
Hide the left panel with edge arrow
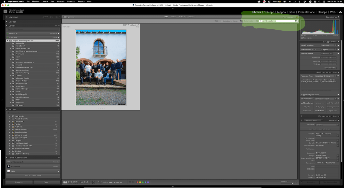pyautogui.click(x=2, y=100)
